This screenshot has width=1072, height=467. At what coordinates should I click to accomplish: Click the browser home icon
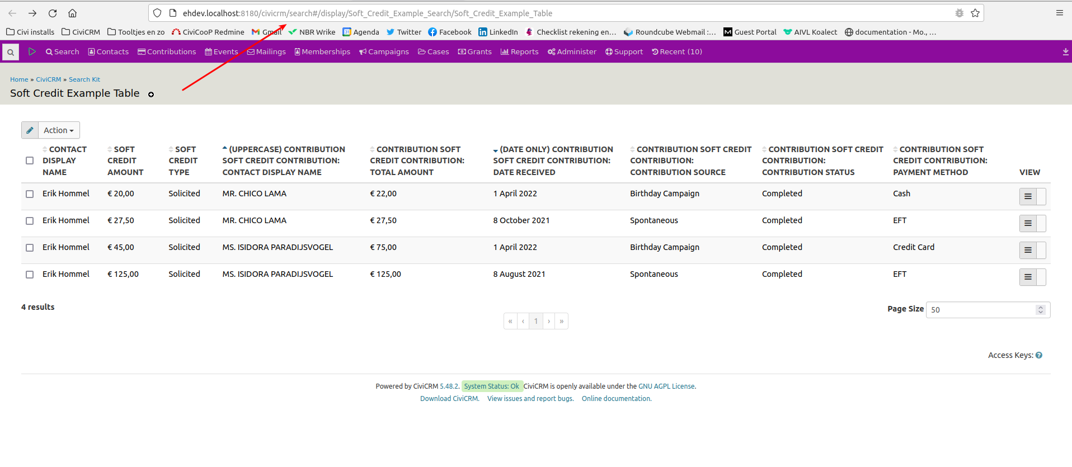[72, 13]
